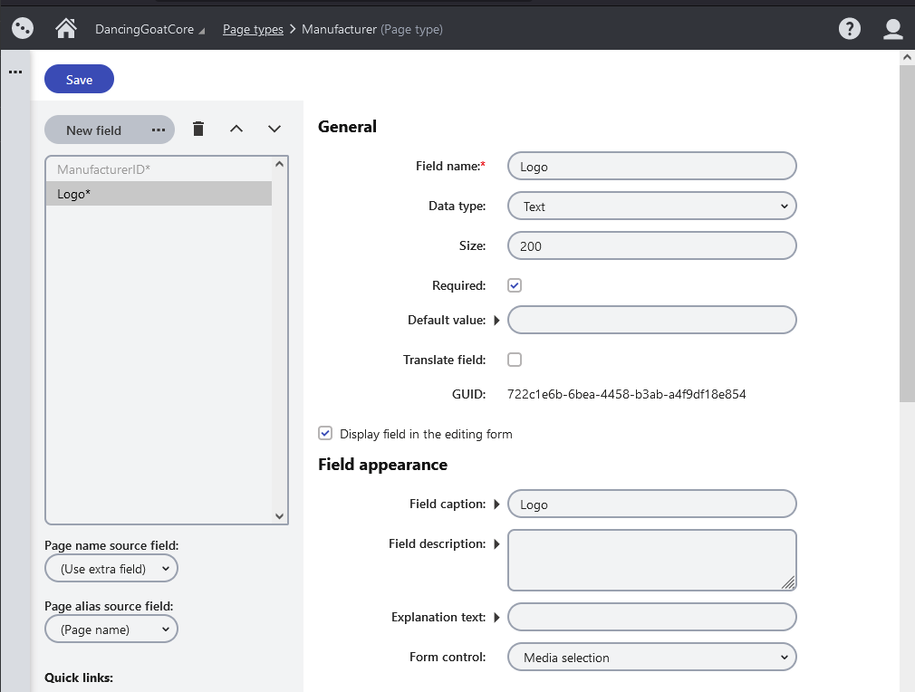The image size is (915, 692).
Task: Click the Default value input
Action: coord(651,320)
